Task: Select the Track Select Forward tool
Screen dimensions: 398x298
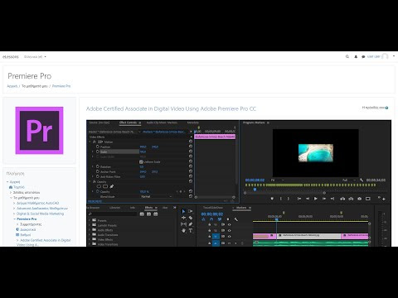Action: (191, 211)
